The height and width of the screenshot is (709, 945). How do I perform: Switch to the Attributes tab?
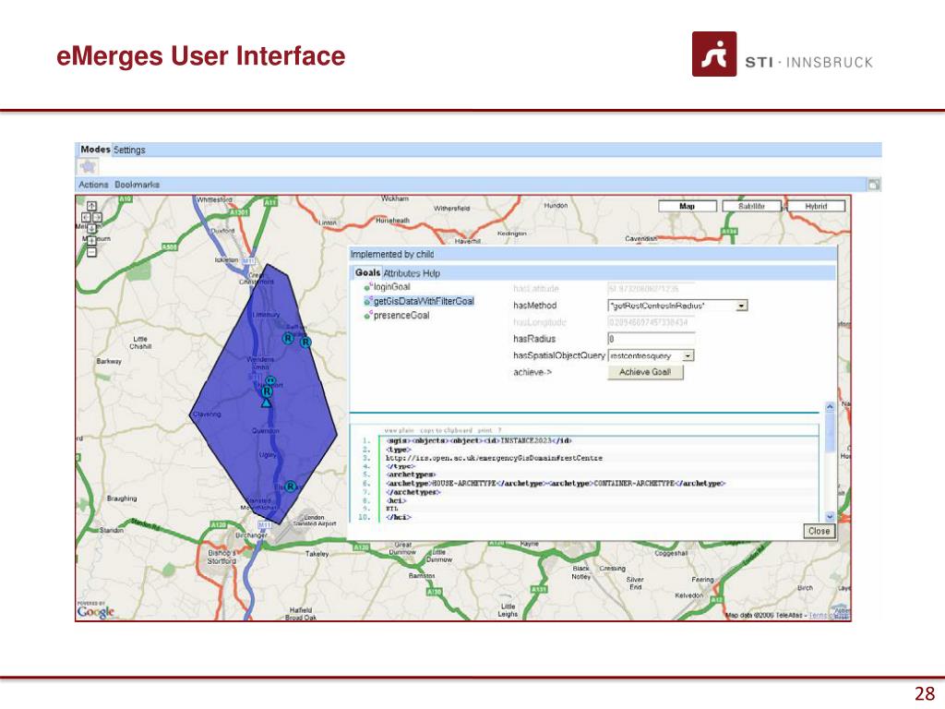pyautogui.click(x=402, y=273)
